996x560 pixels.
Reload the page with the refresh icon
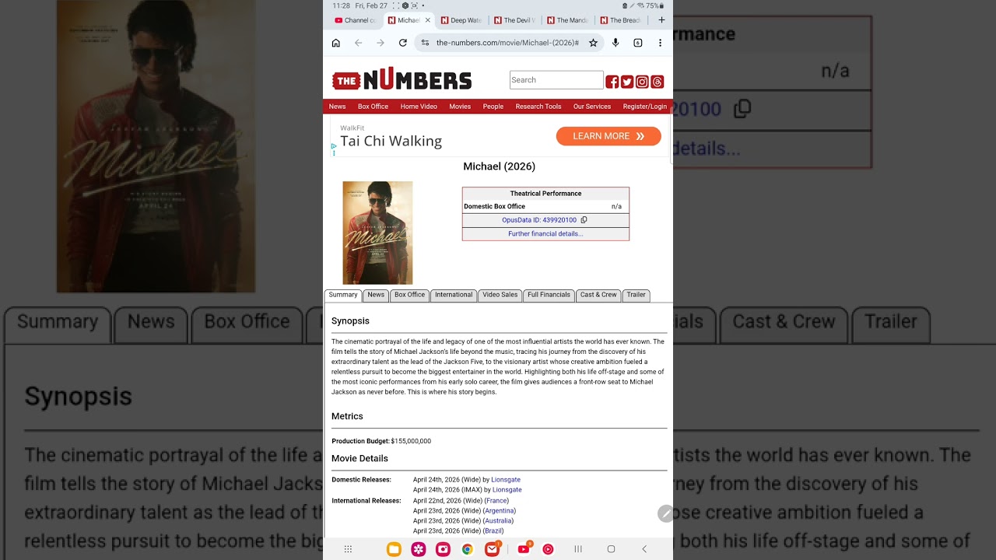point(403,43)
